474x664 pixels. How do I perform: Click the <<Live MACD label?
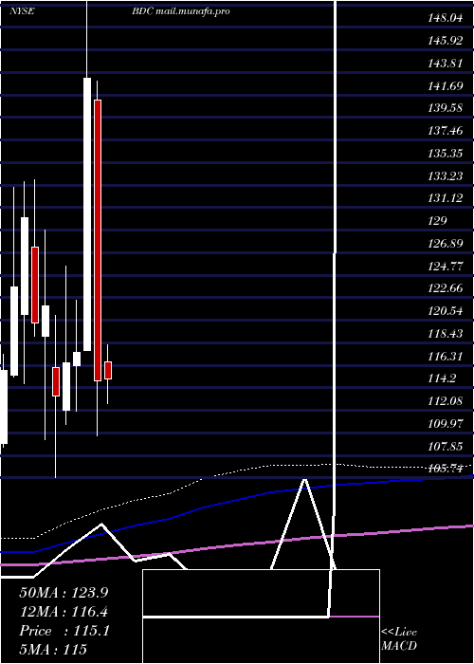399,639
